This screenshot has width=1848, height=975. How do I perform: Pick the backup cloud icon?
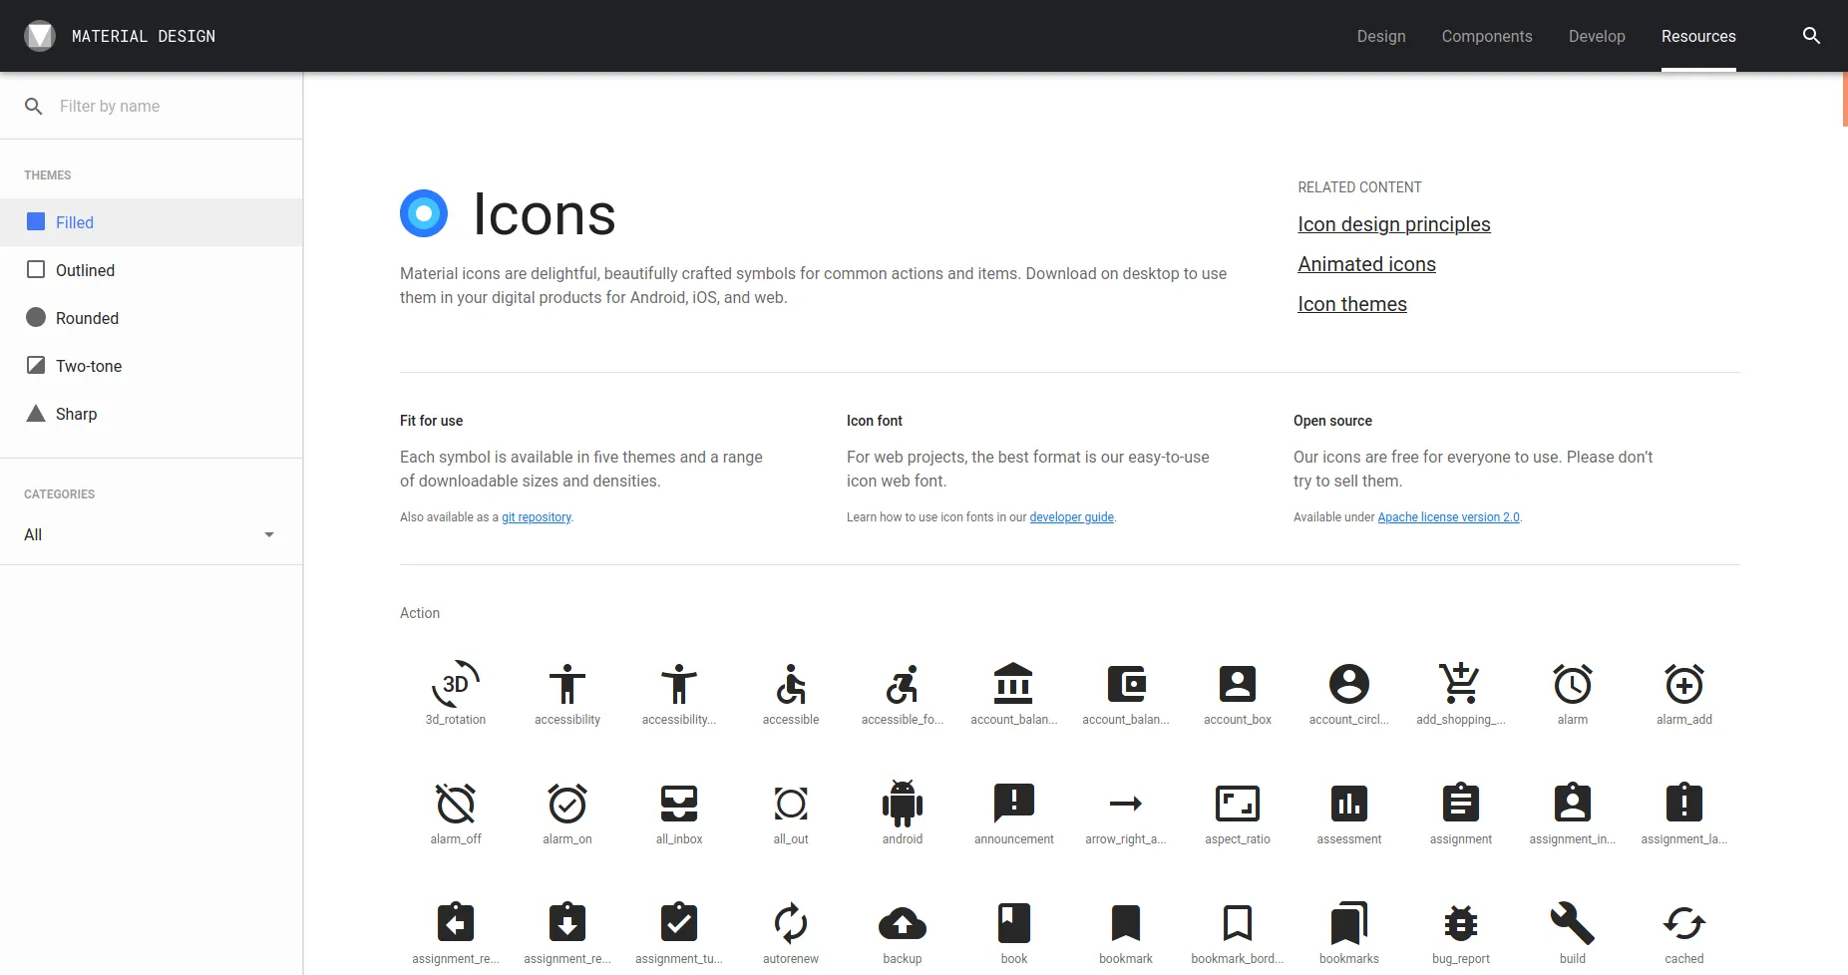click(903, 924)
